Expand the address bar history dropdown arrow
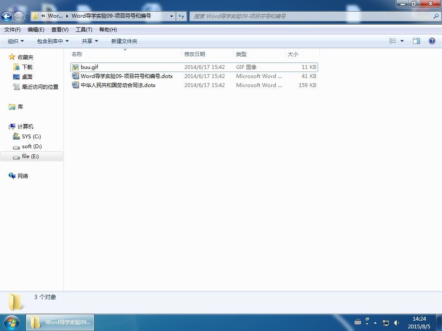Screen dimensions: 442x331 [x=171, y=16]
